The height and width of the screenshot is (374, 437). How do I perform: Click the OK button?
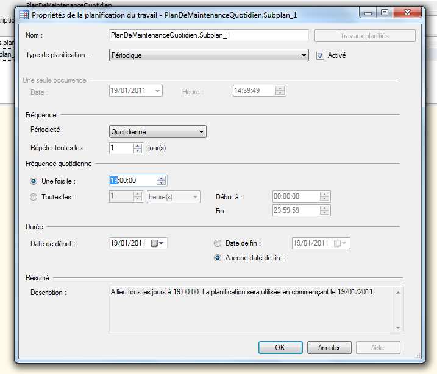coord(280,348)
